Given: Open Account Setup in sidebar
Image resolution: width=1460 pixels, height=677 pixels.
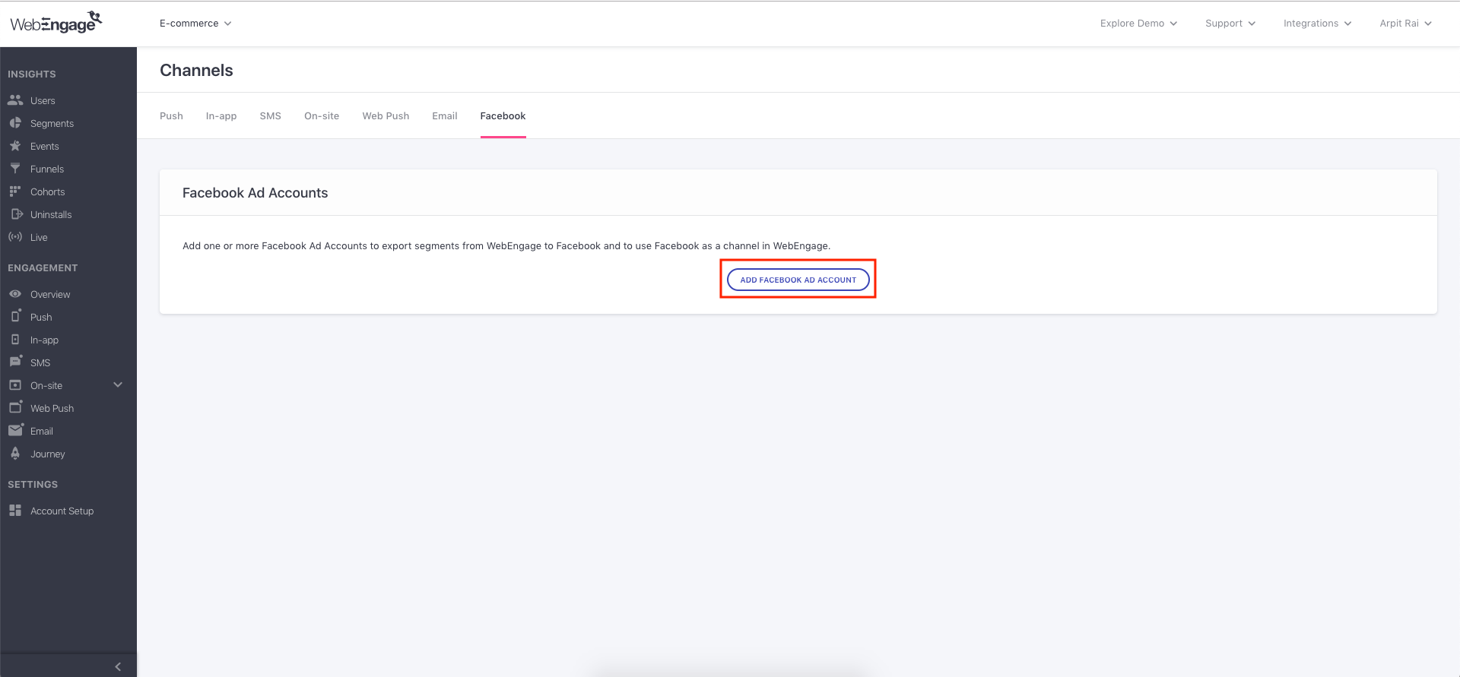Looking at the screenshot, I should pyautogui.click(x=62, y=511).
